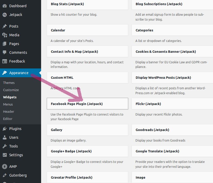Open the Users menu

pyautogui.click(x=21, y=137)
